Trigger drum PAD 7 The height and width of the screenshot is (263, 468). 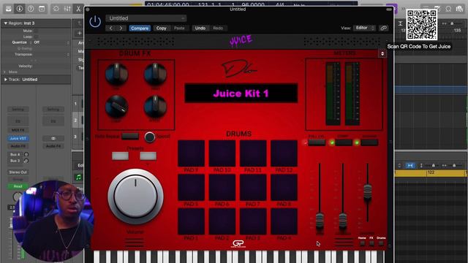coord(253,188)
